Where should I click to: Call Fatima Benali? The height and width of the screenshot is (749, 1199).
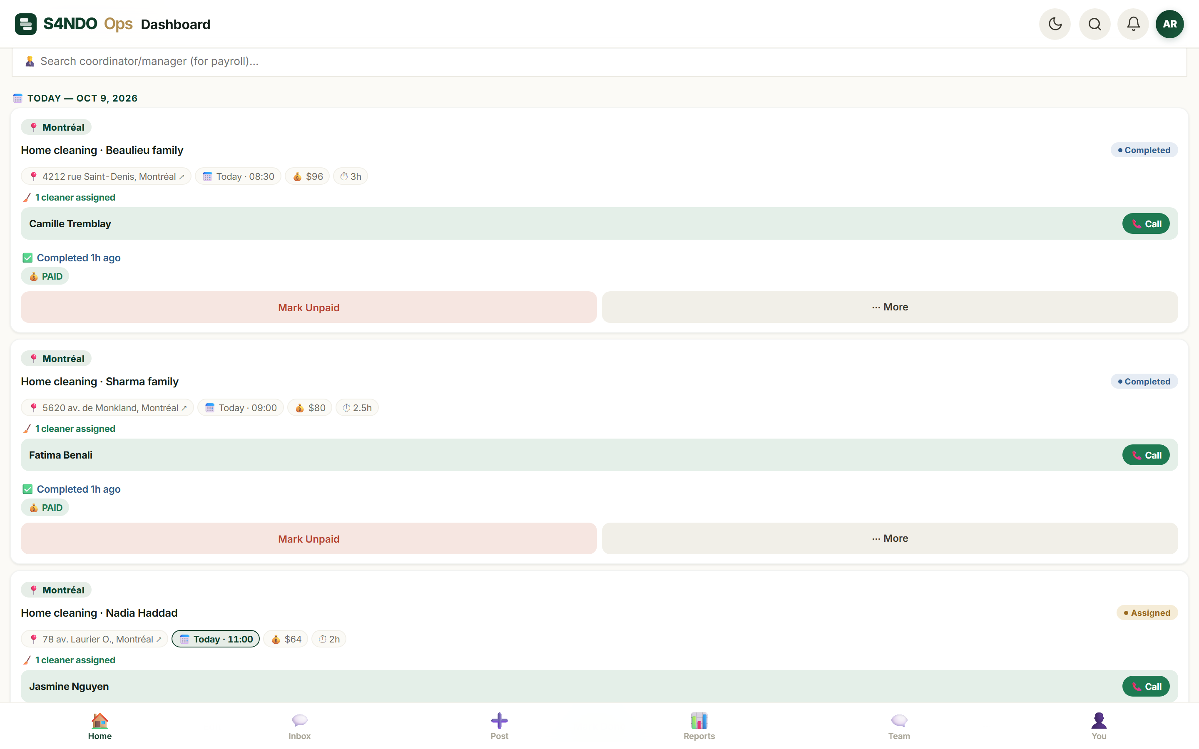(1145, 455)
